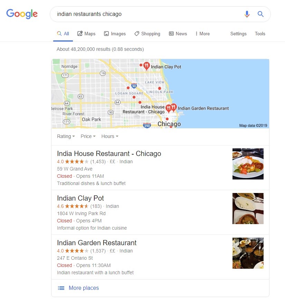
Task: Switch to the Images tab
Action: click(x=115, y=34)
